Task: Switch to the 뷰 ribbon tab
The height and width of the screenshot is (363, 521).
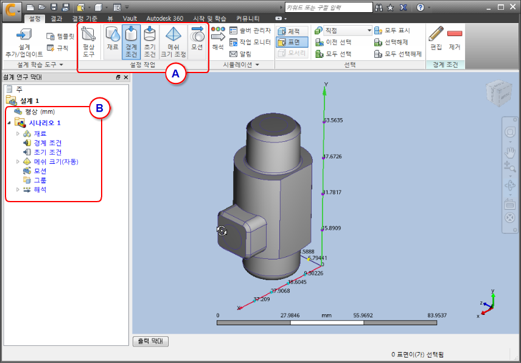Action: (110, 19)
